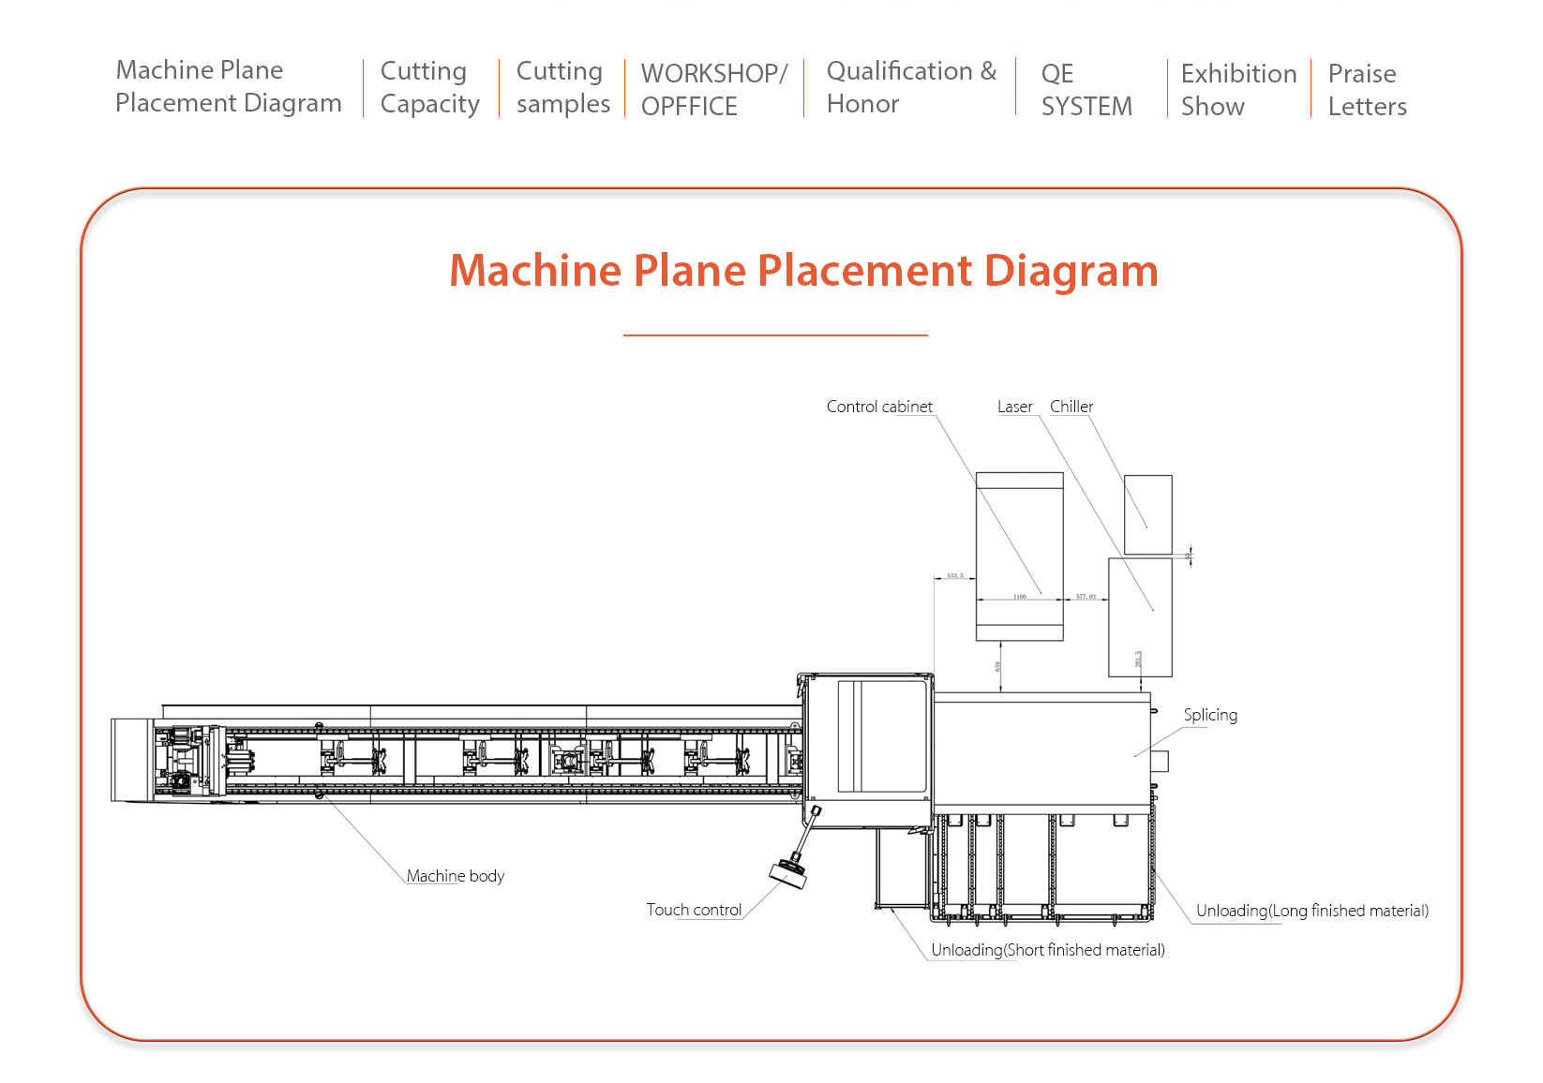Click the laser source rectangle in drawing
The width and height of the screenshot is (1543, 1083).
tap(1140, 617)
